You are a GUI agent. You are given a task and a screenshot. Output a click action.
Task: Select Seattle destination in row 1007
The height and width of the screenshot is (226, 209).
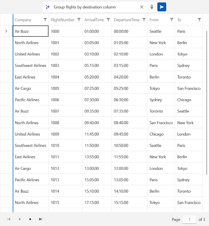189,111
